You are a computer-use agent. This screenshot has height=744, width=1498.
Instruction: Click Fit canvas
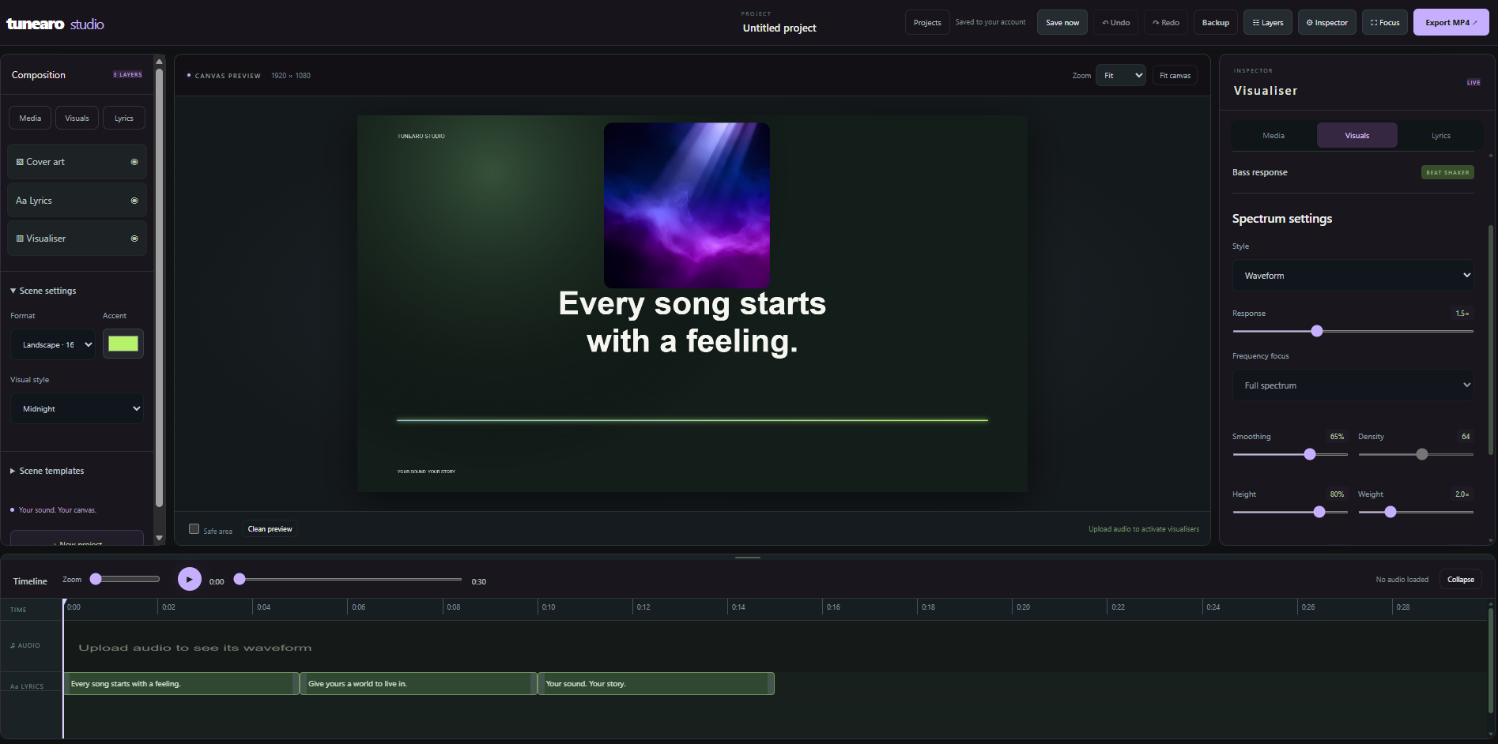pos(1175,76)
